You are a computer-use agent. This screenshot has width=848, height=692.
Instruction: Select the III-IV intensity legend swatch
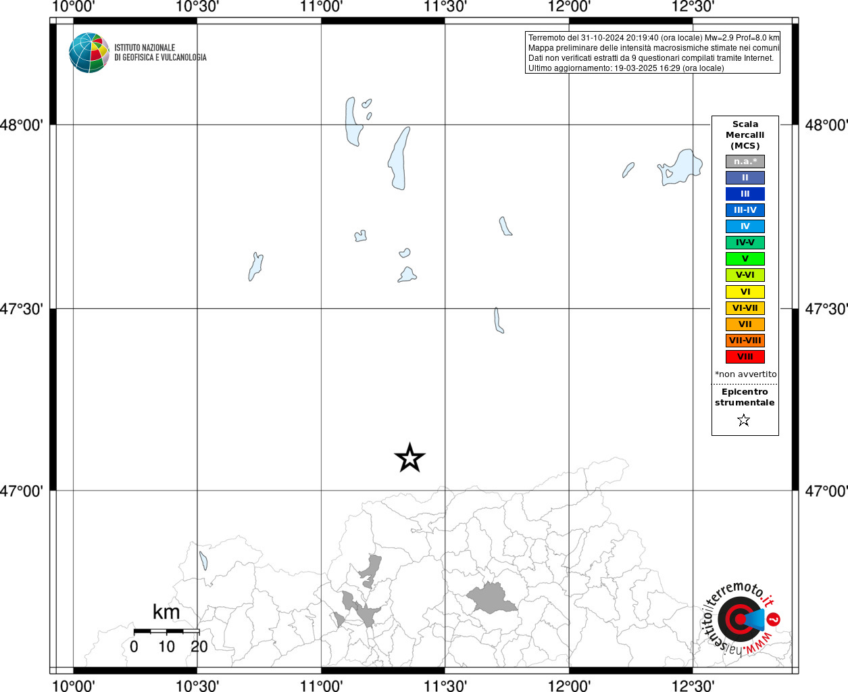click(x=745, y=210)
